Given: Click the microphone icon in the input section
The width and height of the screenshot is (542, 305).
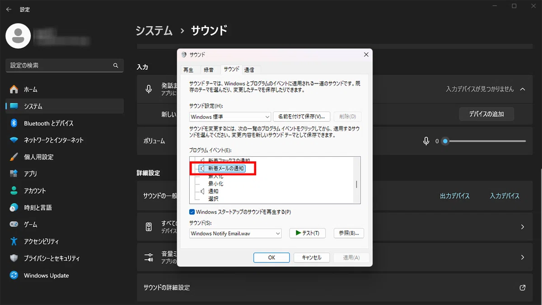Looking at the screenshot, I should pos(149,89).
